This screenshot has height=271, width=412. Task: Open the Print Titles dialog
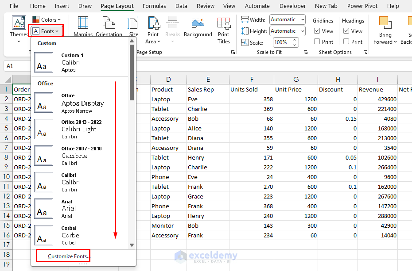224,30
